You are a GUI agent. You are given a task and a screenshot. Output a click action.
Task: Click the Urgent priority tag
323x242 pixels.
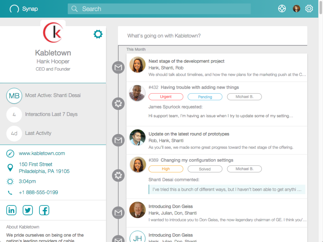point(166,97)
